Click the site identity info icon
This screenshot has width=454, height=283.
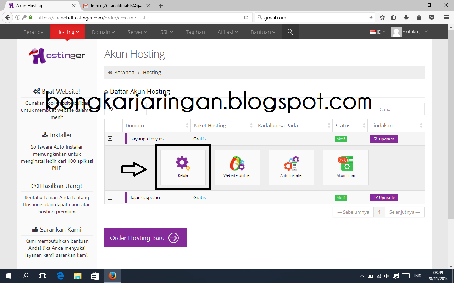(x=18, y=17)
